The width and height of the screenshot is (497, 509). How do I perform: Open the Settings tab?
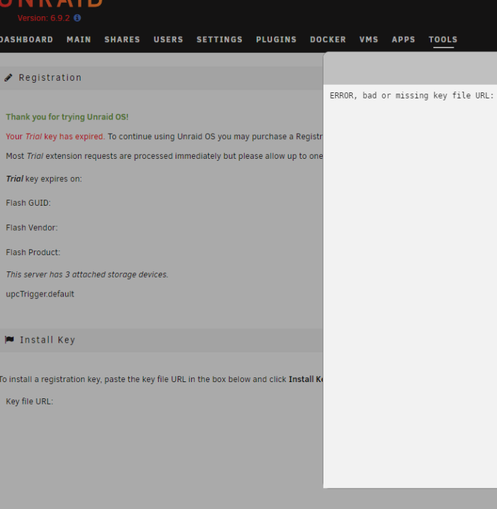220,39
